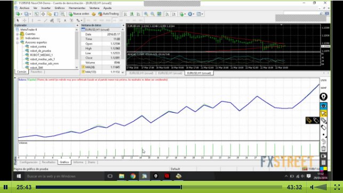Image resolution: width=343 pixels, height=193 pixels.
Task: Toggle the chart auto-scroll icon
Action: pos(167,14)
